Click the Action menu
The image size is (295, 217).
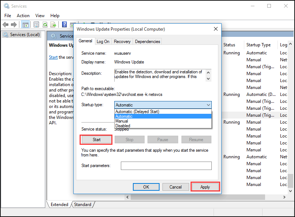click(x=23, y=15)
